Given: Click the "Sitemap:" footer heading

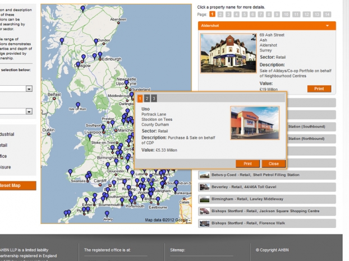Looking at the screenshot, I should [x=177, y=250].
